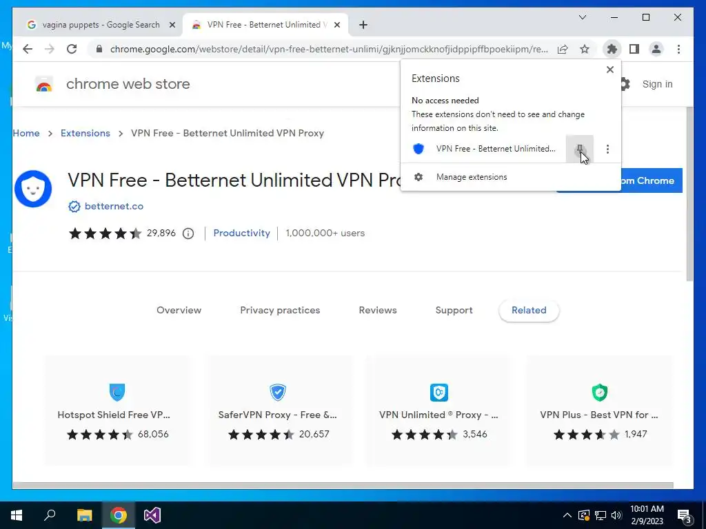706x529 pixels.
Task: Open the notification center
Action: 684,515
